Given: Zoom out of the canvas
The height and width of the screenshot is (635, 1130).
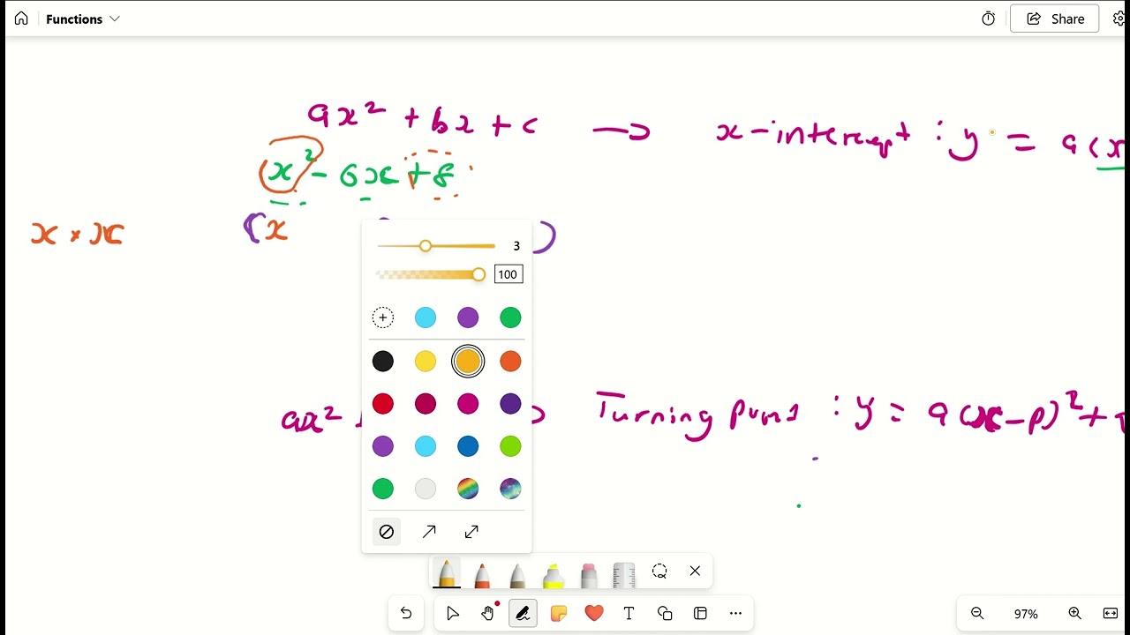Looking at the screenshot, I should pyautogui.click(x=977, y=613).
